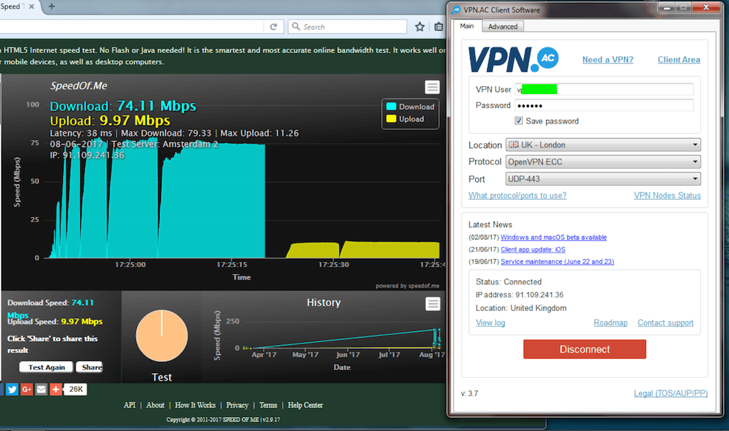Click the Disconnect button
The height and width of the screenshot is (431, 729).
click(x=585, y=349)
